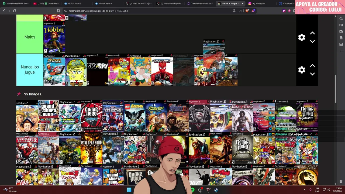The height and width of the screenshot is (194, 345).
Task: Pick the Sonic Riders cover
Action: (x=70, y=116)
